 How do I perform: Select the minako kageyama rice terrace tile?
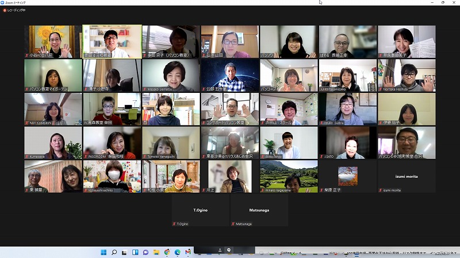click(x=288, y=176)
